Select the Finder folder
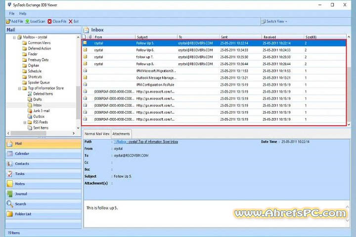This screenshot has width=356, height=237. (x=33, y=54)
